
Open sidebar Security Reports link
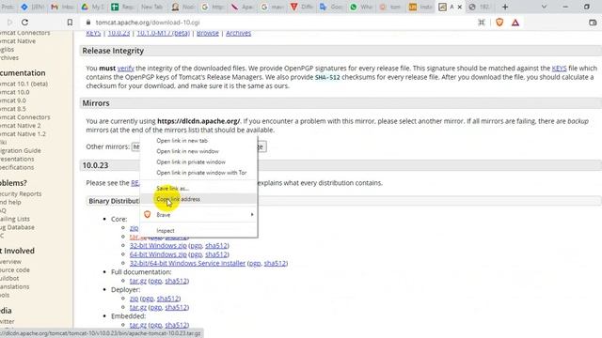pyautogui.click(x=21, y=194)
